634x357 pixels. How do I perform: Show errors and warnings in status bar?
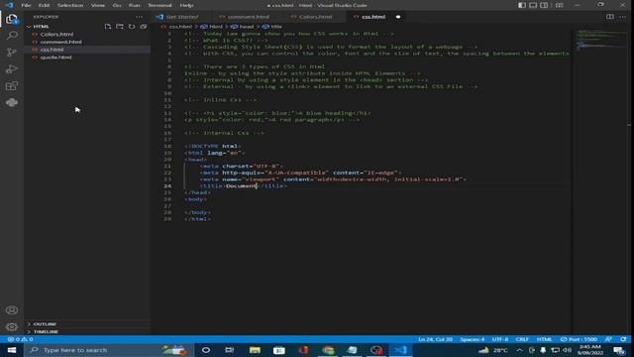tap(20, 339)
